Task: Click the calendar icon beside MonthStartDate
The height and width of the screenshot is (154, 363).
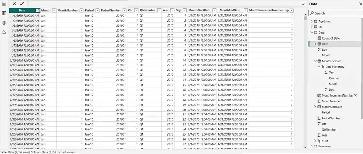Action: [319, 107]
